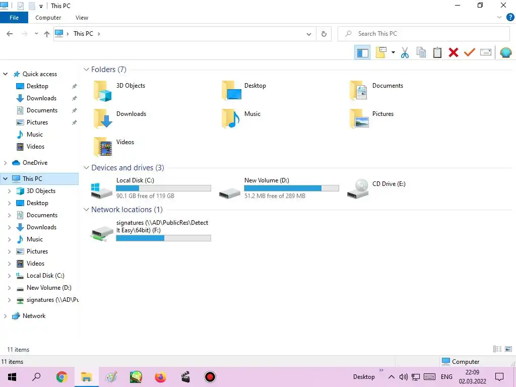The image size is (516, 387).
Task: Open the dropdown arrow next to New folder
Action: tap(393, 52)
